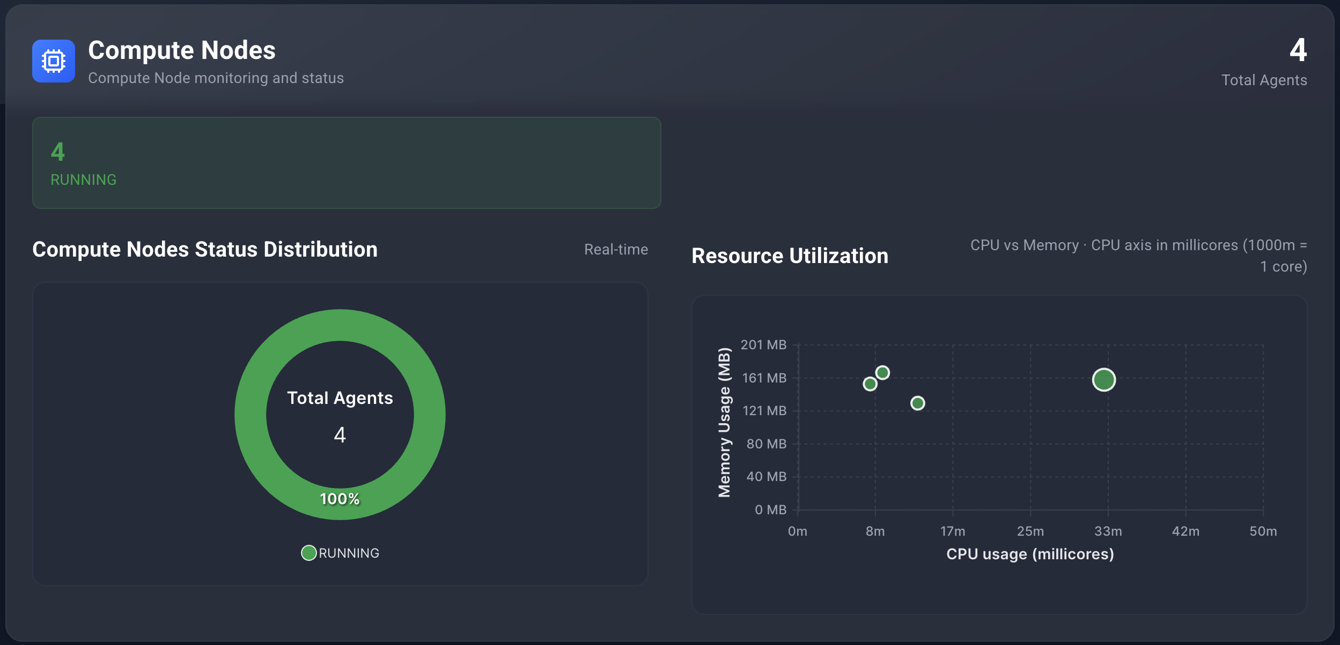The width and height of the screenshot is (1340, 645).
Task: Click the 33m axis tick label
Action: 1108,531
